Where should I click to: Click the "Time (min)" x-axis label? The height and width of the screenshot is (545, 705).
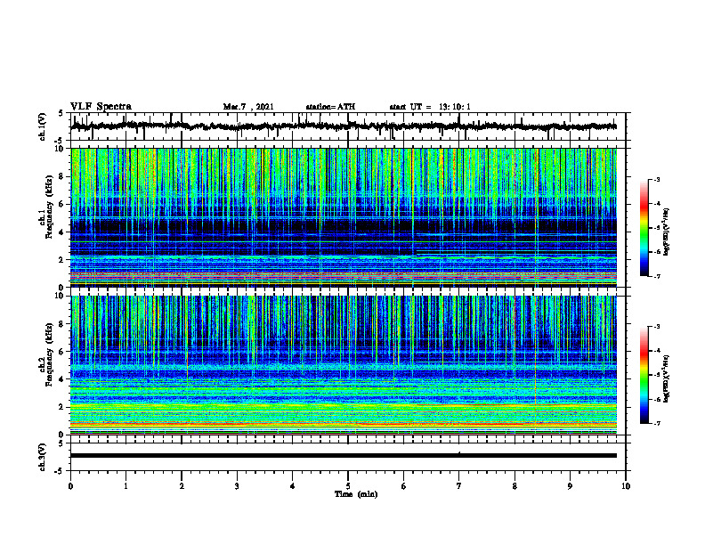pos(356,494)
